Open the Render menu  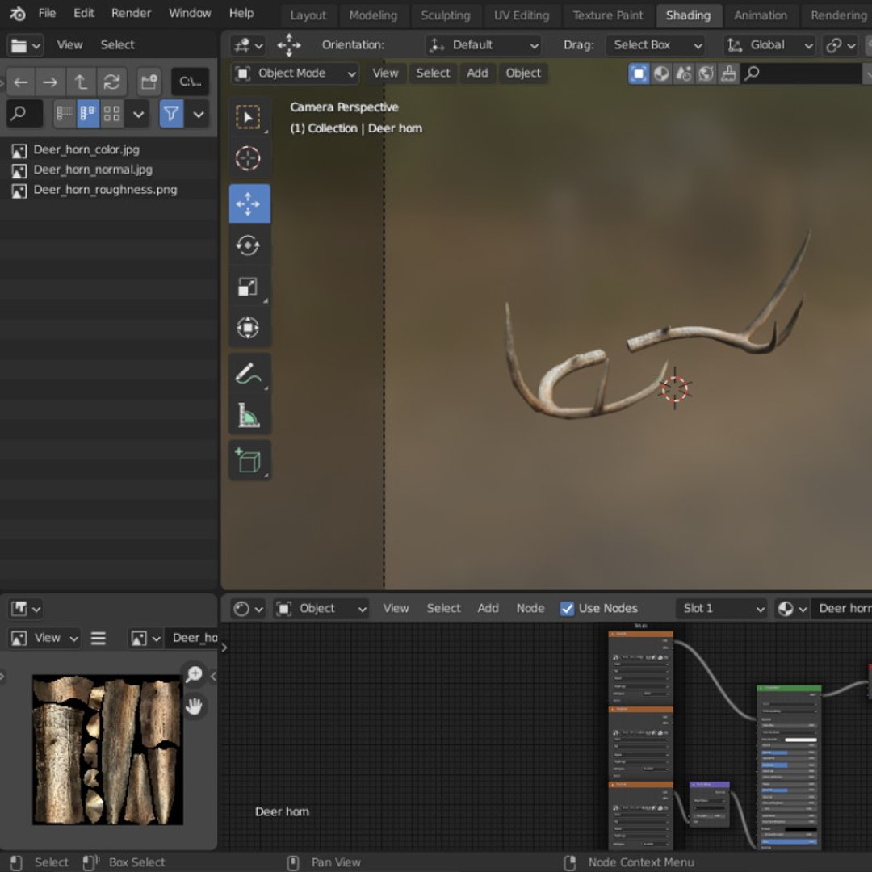pyautogui.click(x=131, y=14)
